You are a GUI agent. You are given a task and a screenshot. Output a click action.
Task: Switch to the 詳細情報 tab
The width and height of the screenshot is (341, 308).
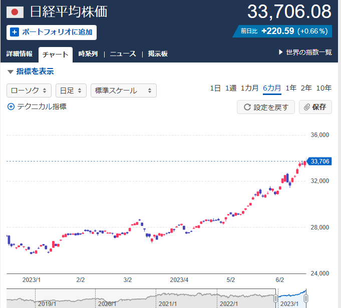click(x=20, y=54)
